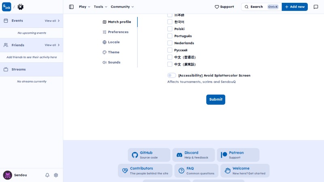Click the Sendou username

(x=21, y=175)
